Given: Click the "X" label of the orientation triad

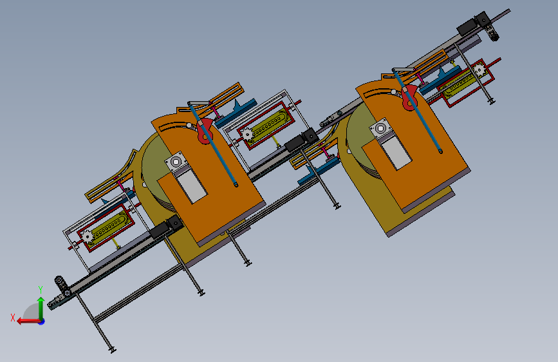Looking at the screenshot, I should click(13, 318).
